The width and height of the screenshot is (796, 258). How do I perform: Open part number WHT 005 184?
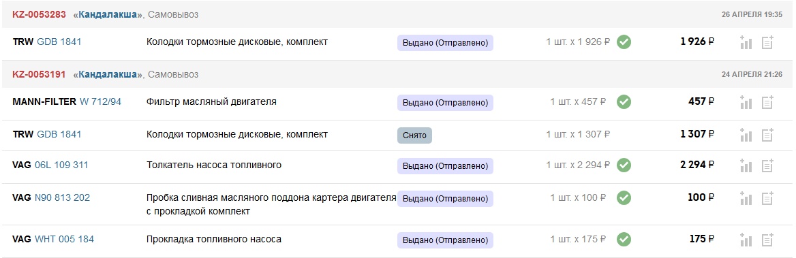[x=65, y=239]
